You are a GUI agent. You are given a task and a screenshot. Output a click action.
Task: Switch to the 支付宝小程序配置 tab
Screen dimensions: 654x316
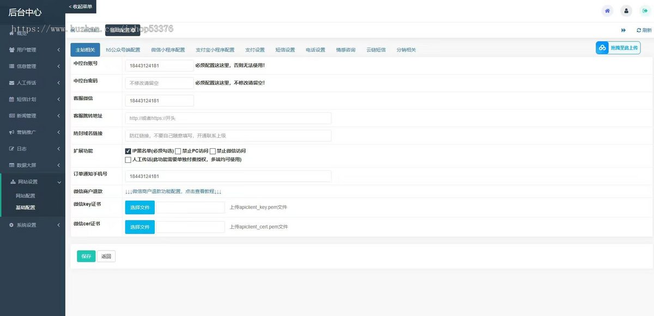215,50
